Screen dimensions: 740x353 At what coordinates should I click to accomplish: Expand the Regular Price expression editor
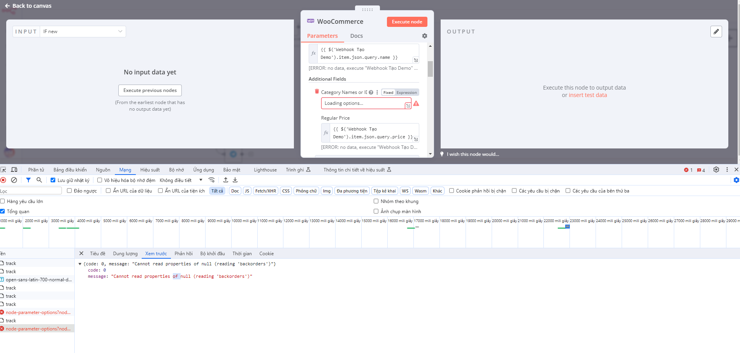pyautogui.click(x=416, y=139)
